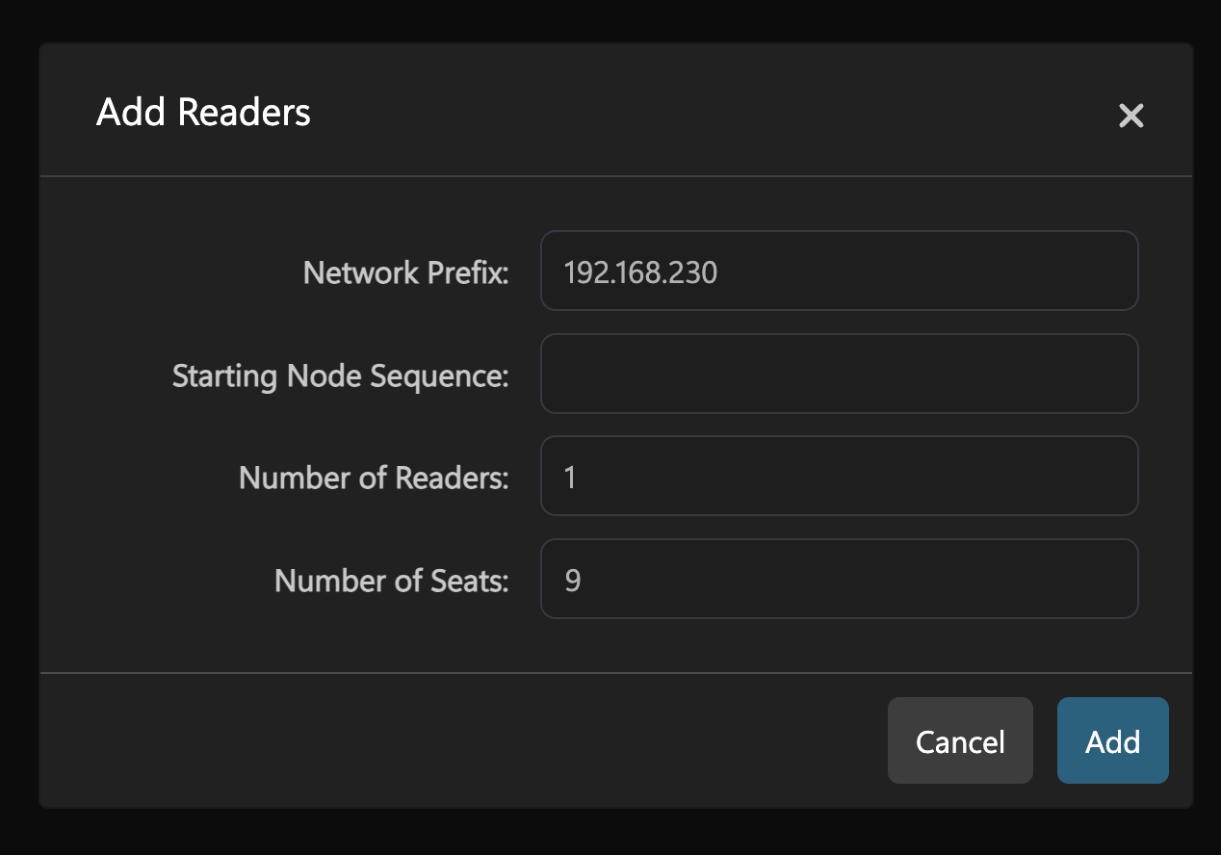Click the 'Starting Node Sequence:' label
This screenshot has height=855, width=1221.
click(340, 376)
